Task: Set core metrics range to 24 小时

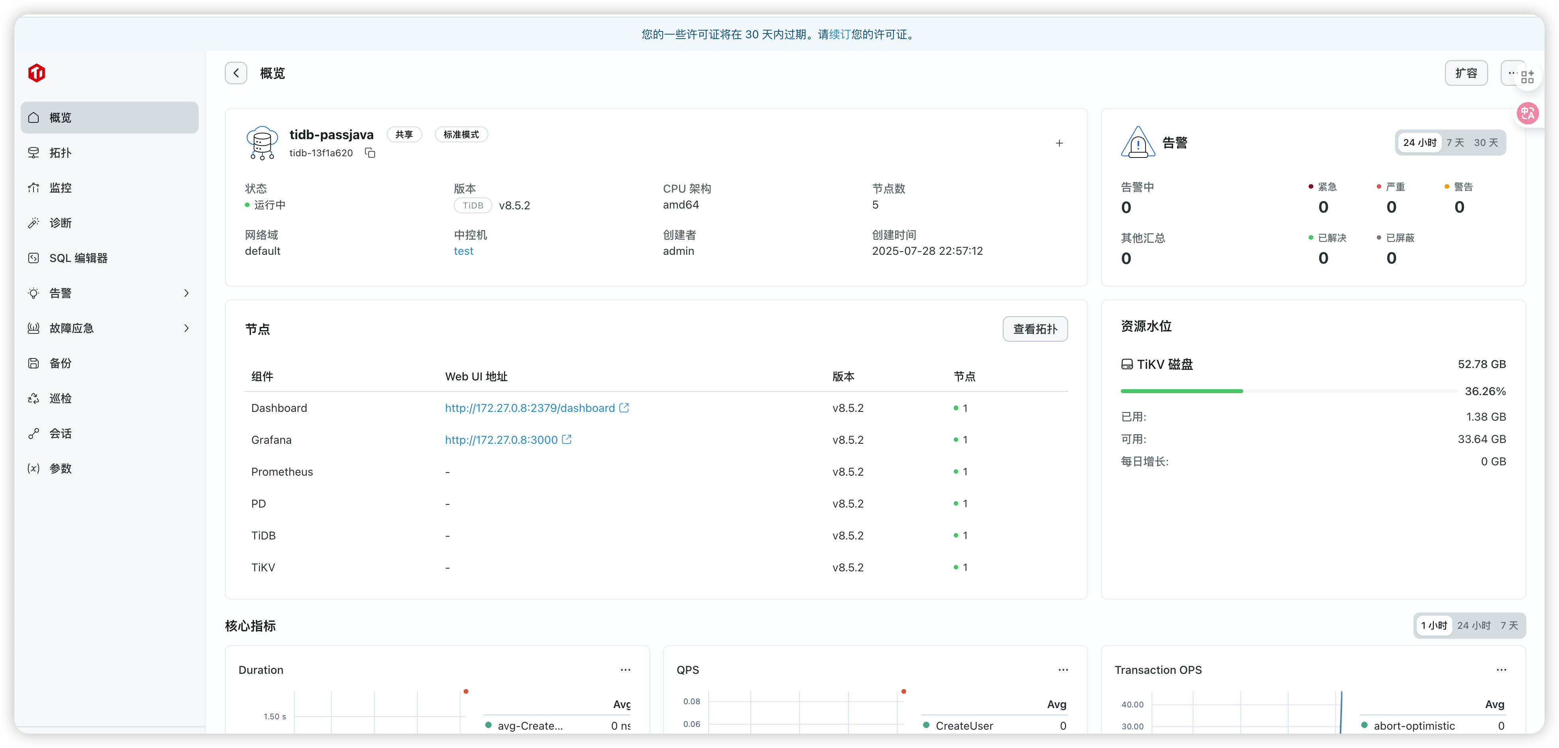Action: coord(1473,625)
